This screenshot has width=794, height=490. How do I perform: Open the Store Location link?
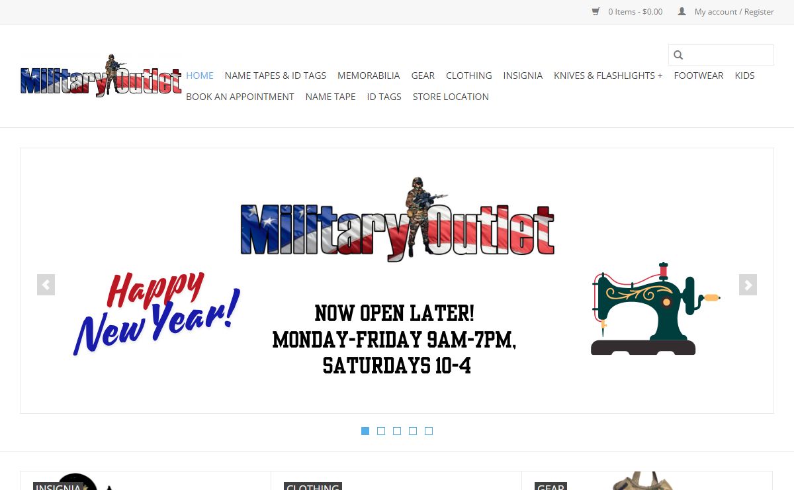point(451,97)
